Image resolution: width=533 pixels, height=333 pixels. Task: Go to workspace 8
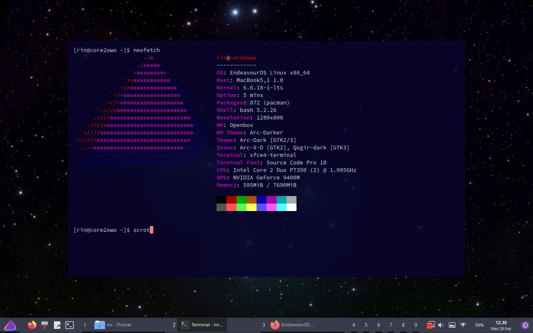403,325
